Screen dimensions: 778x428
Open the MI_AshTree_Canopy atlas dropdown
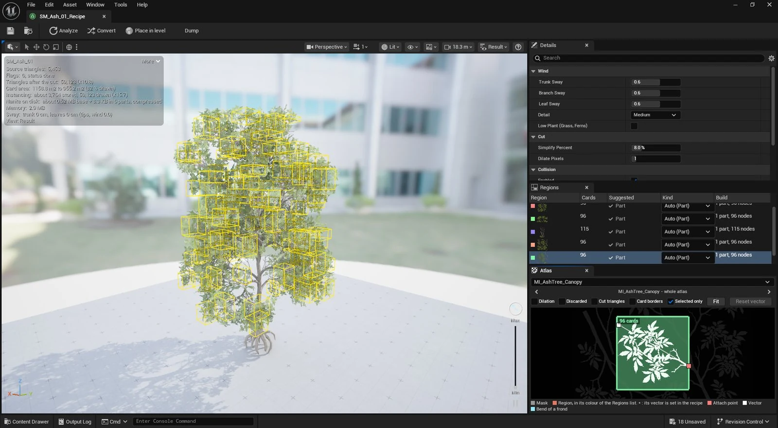coord(652,282)
